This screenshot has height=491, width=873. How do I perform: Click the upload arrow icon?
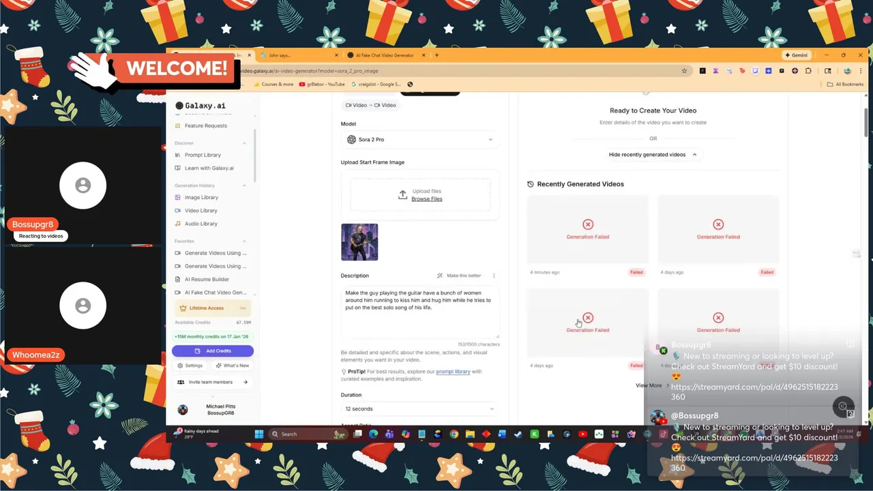[x=402, y=195]
